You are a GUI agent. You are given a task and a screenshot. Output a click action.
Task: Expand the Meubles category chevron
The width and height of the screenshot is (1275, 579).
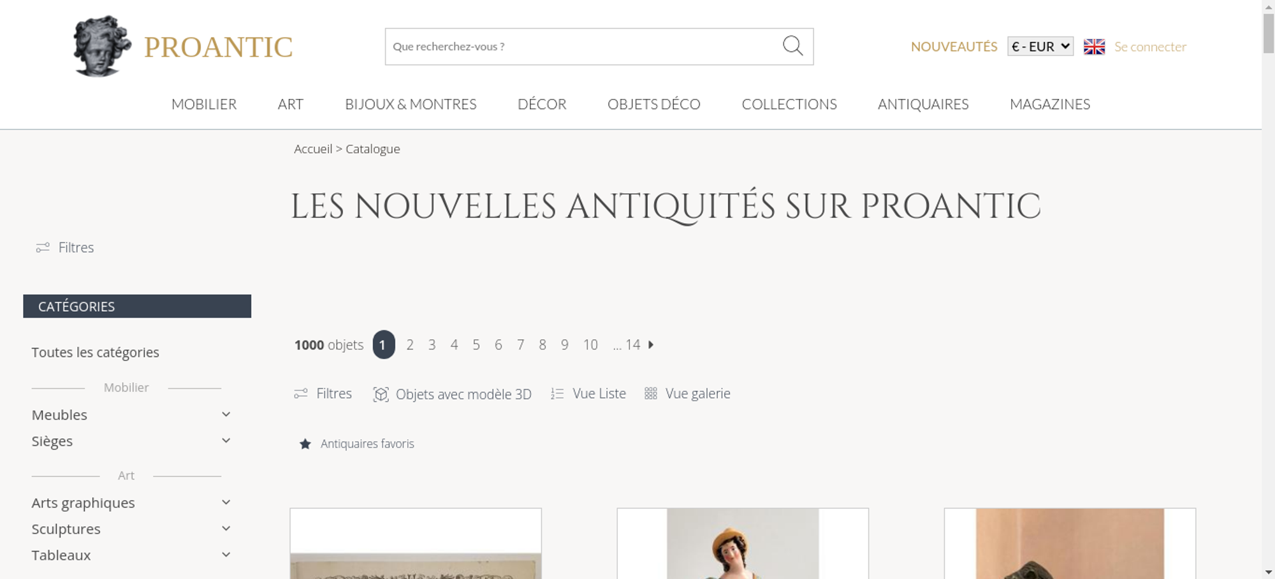[x=226, y=414]
